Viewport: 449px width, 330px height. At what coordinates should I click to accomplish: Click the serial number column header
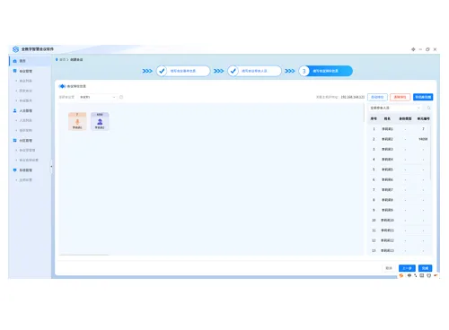[x=374, y=118]
